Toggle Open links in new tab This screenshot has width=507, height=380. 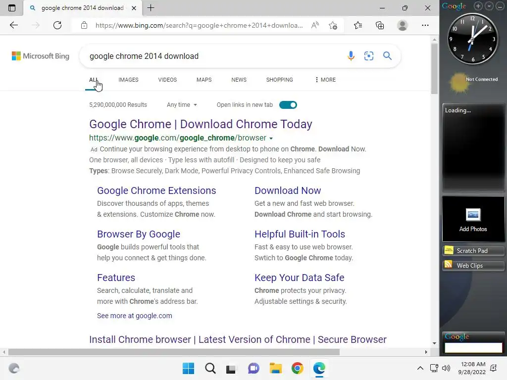pos(288,105)
